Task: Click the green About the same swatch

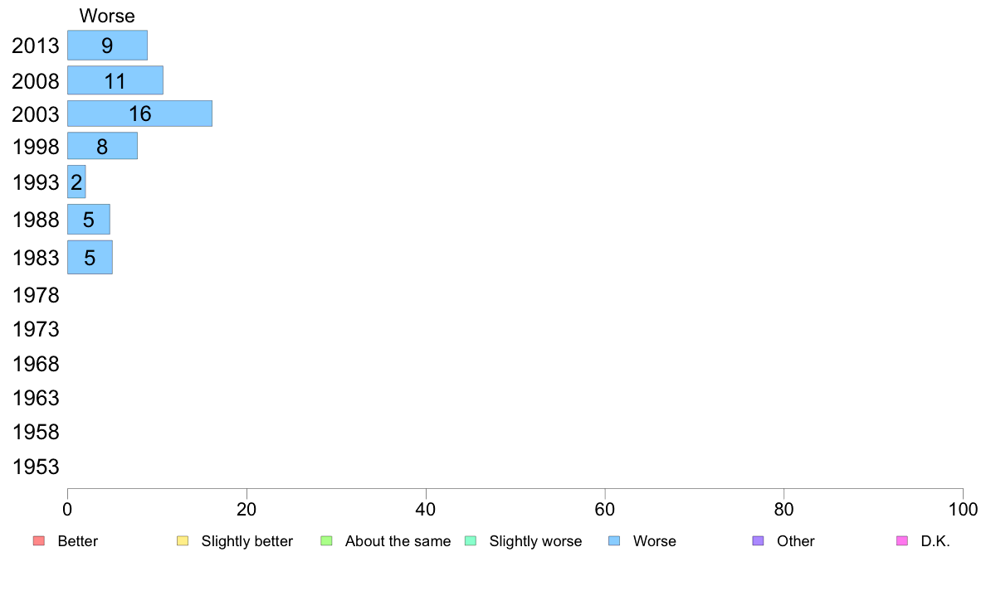Action: pos(326,541)
